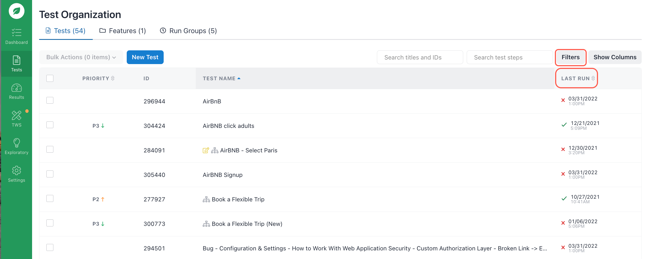Click the New Test button
This screenshot has height=259, width=646.
(145, 57)
